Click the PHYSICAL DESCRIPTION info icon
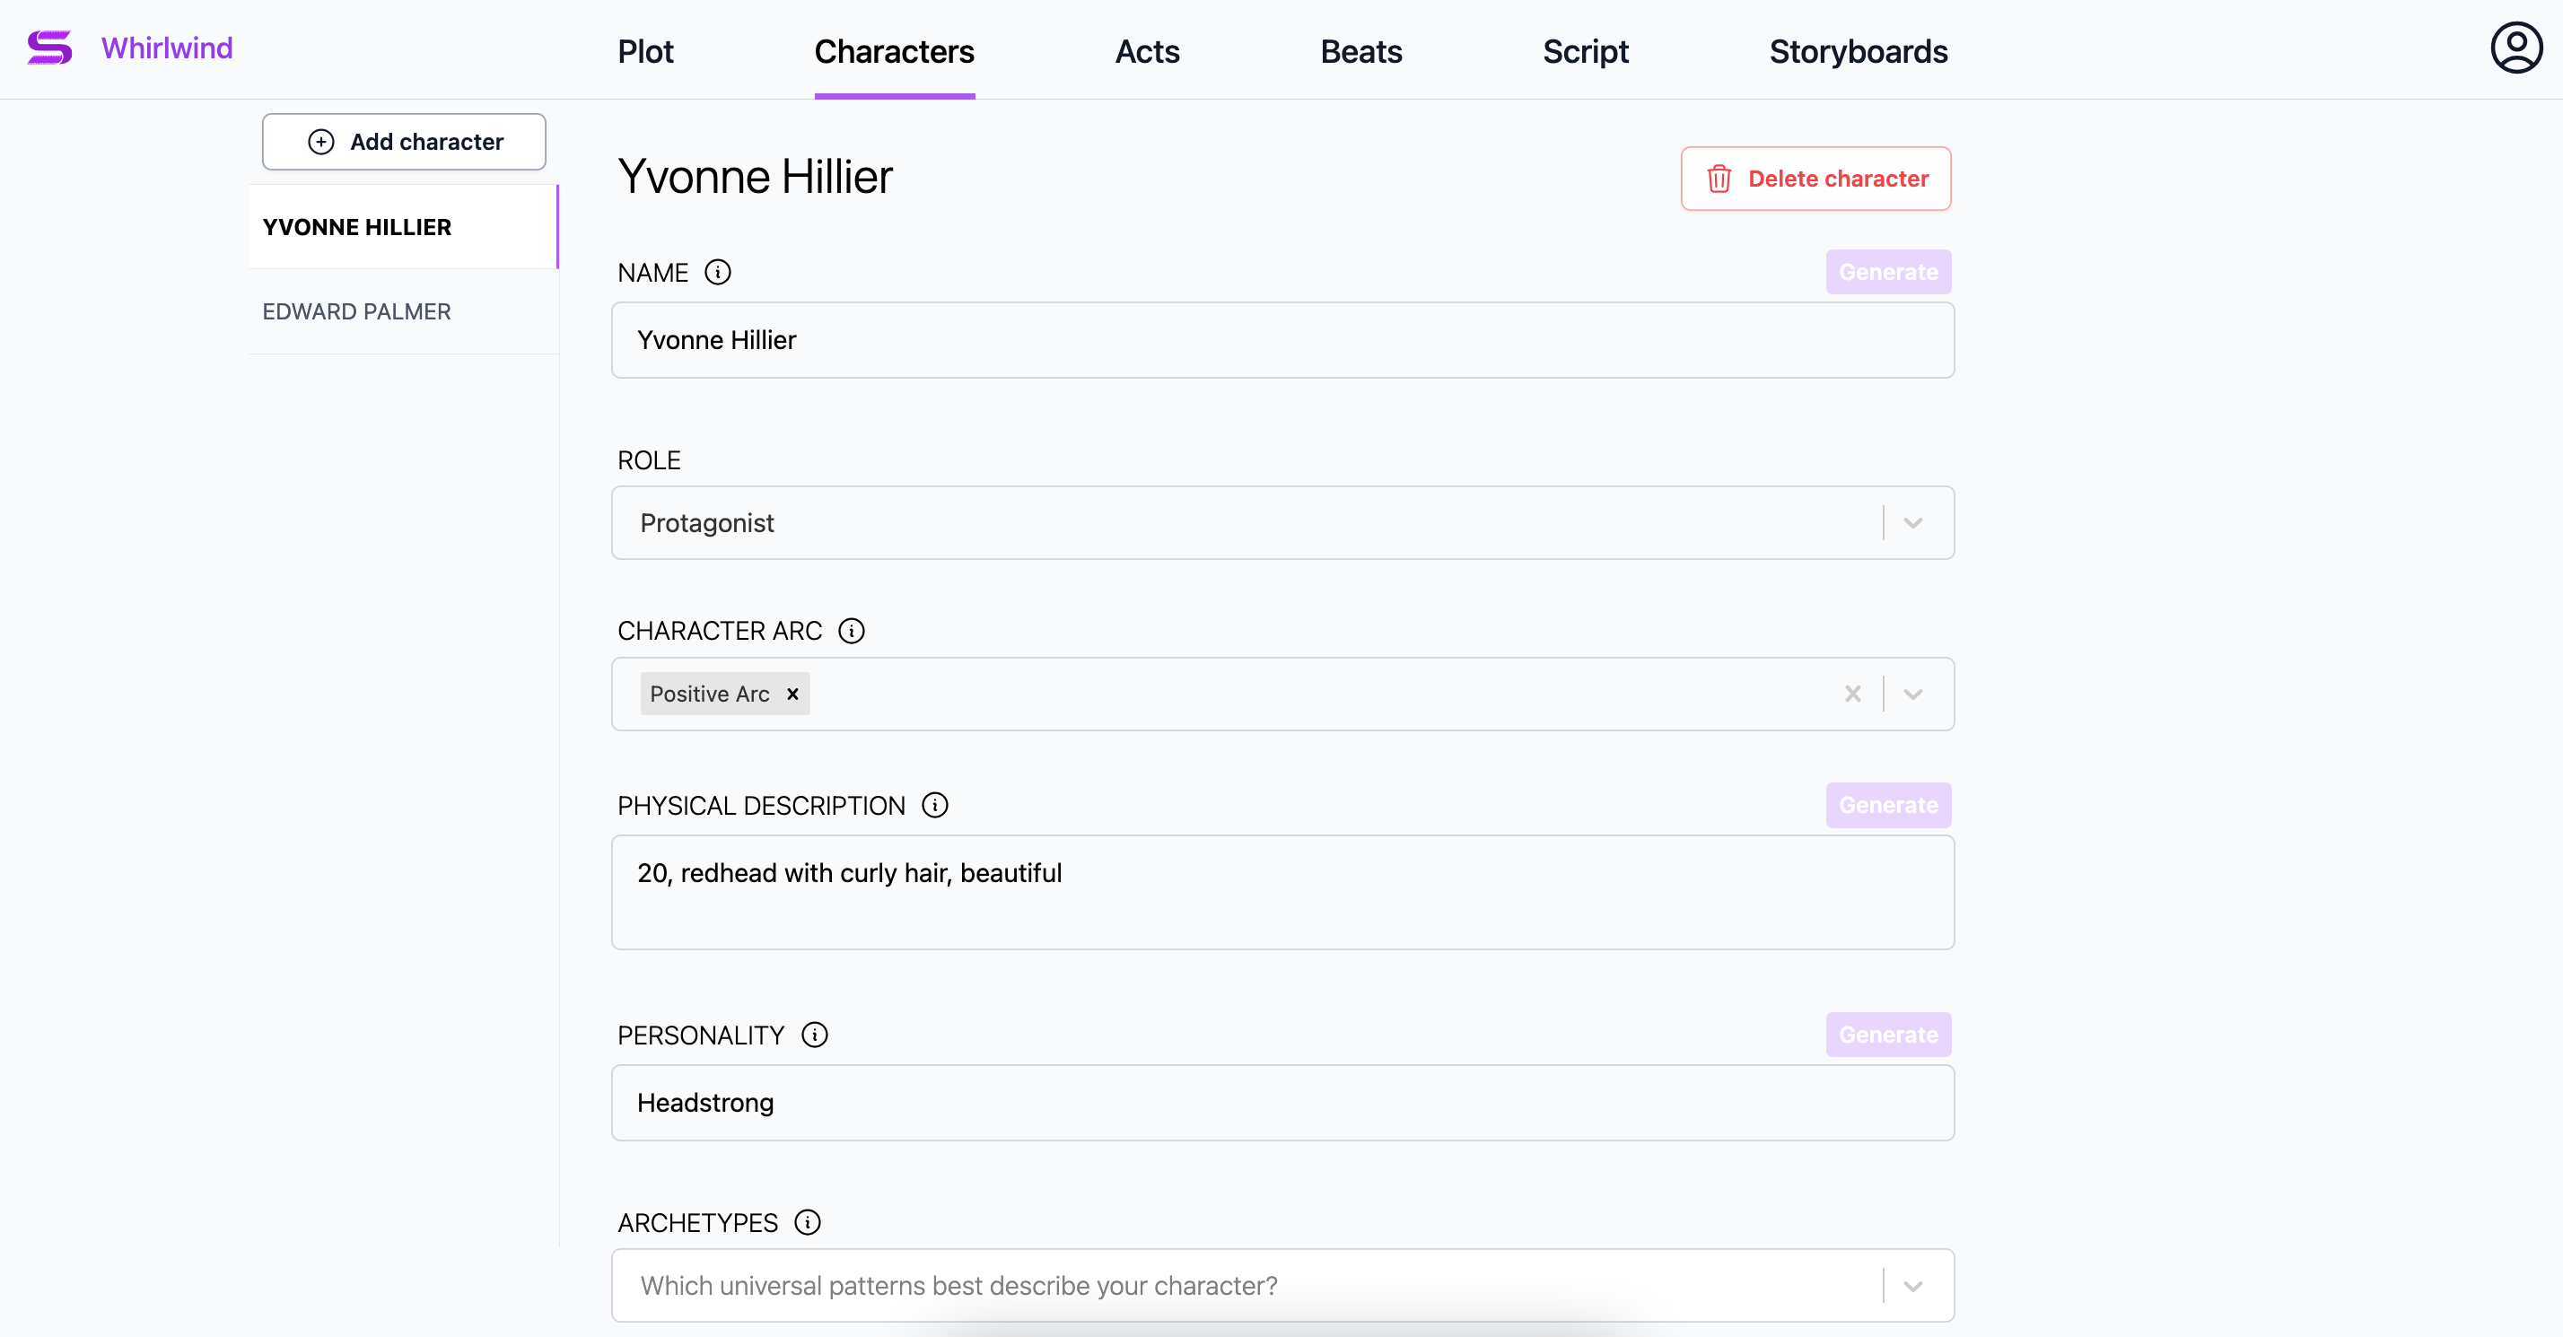The image size is (2563, 1337). tap(934, 805)
